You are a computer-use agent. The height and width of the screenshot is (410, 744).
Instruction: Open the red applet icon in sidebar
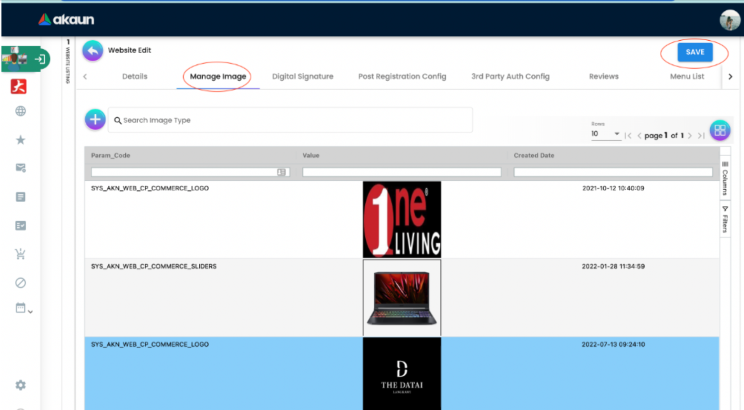coord(18,86)
